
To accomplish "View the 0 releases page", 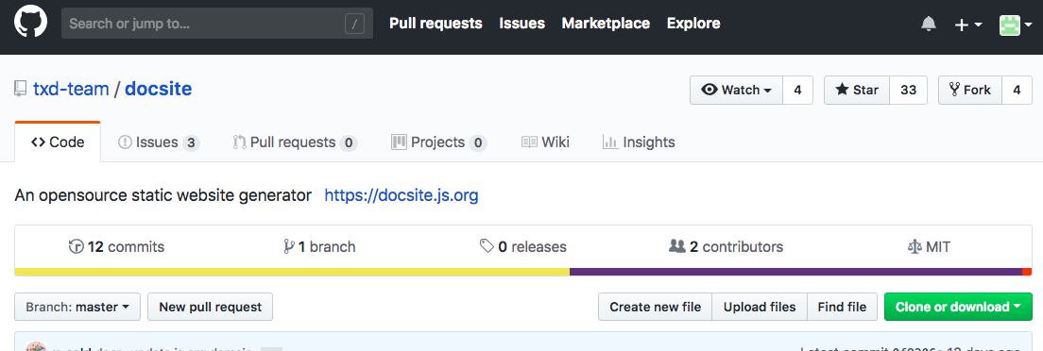I will click(522, 247).
